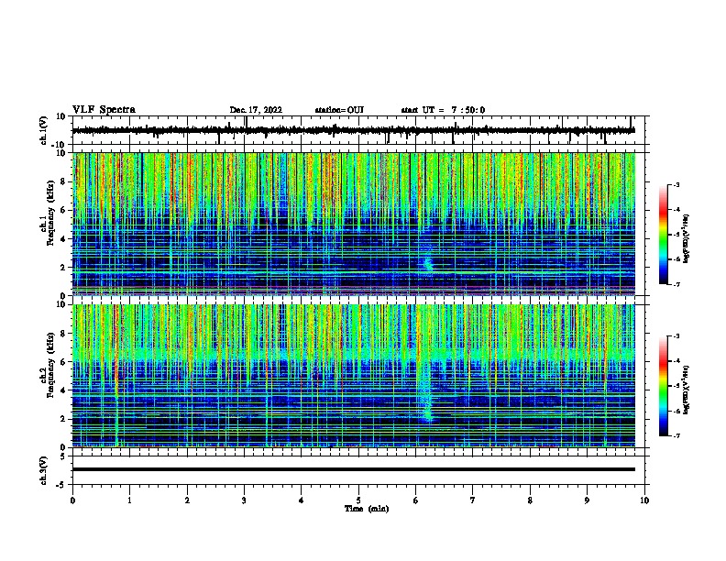Select the date text "Dec. 17, 2022"
This screenshot has width=726, height=561.
coord(256,110)
